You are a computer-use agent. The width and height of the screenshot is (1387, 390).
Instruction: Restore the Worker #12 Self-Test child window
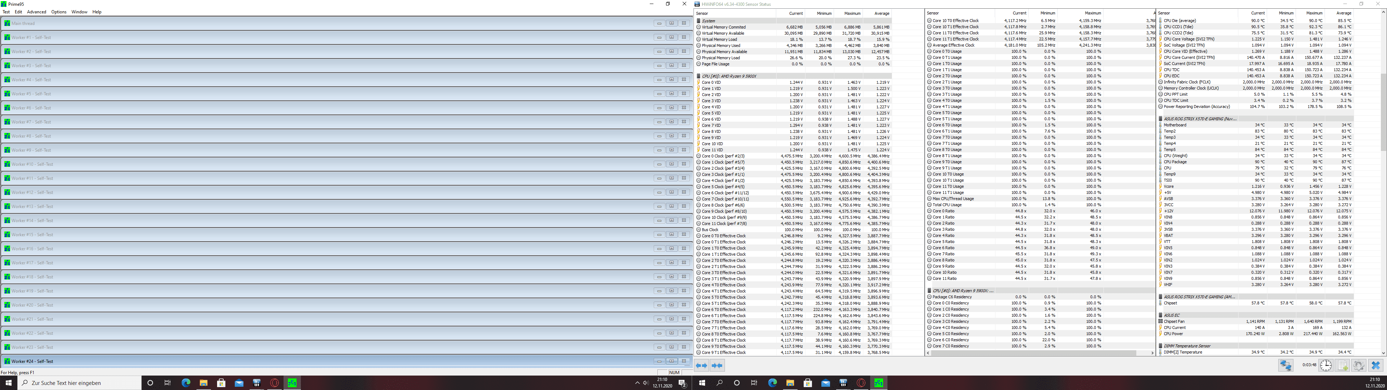click(x=671, y=192)
